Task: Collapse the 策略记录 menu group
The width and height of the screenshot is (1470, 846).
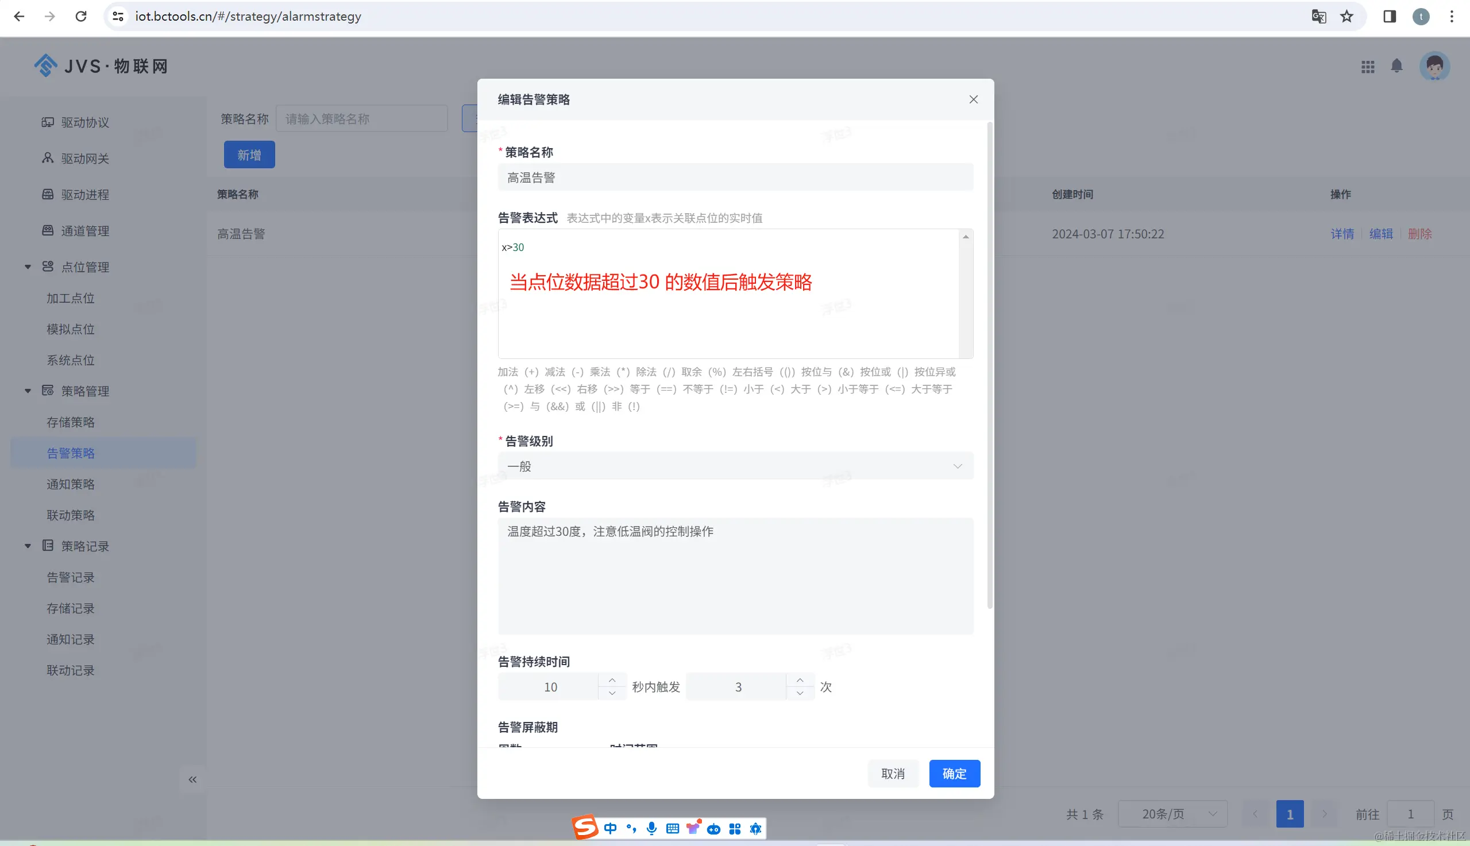Action: [x=28, y=546]
